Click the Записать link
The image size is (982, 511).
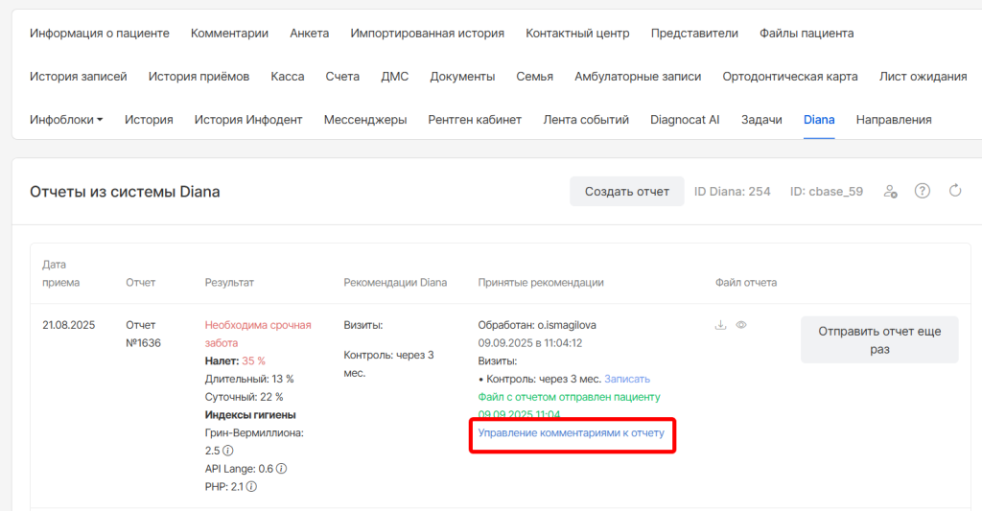click(x=627, y=379)
